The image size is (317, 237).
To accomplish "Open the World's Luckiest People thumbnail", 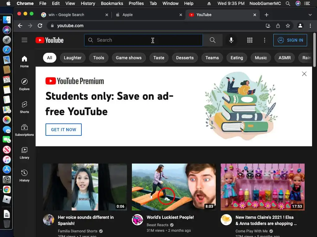I will [174, 187].
